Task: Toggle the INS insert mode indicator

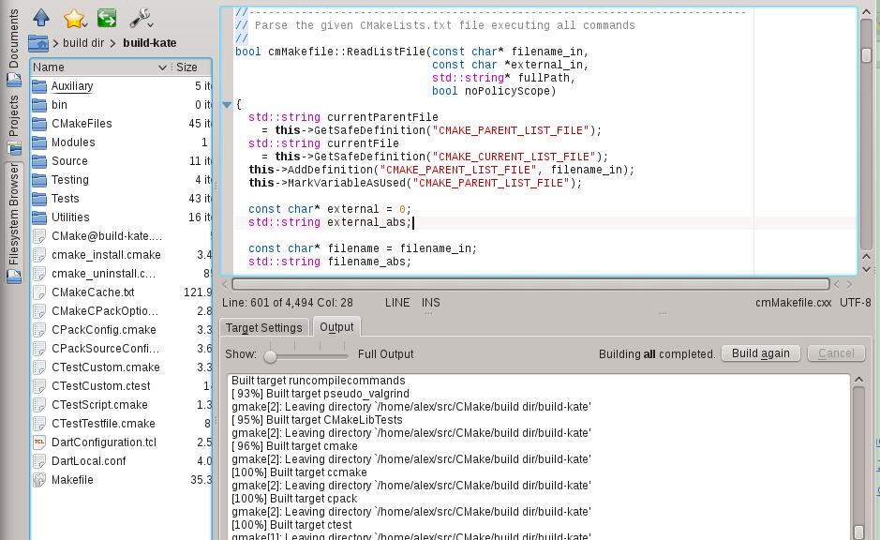Action: pyautogui.click(x=430, y=303)
